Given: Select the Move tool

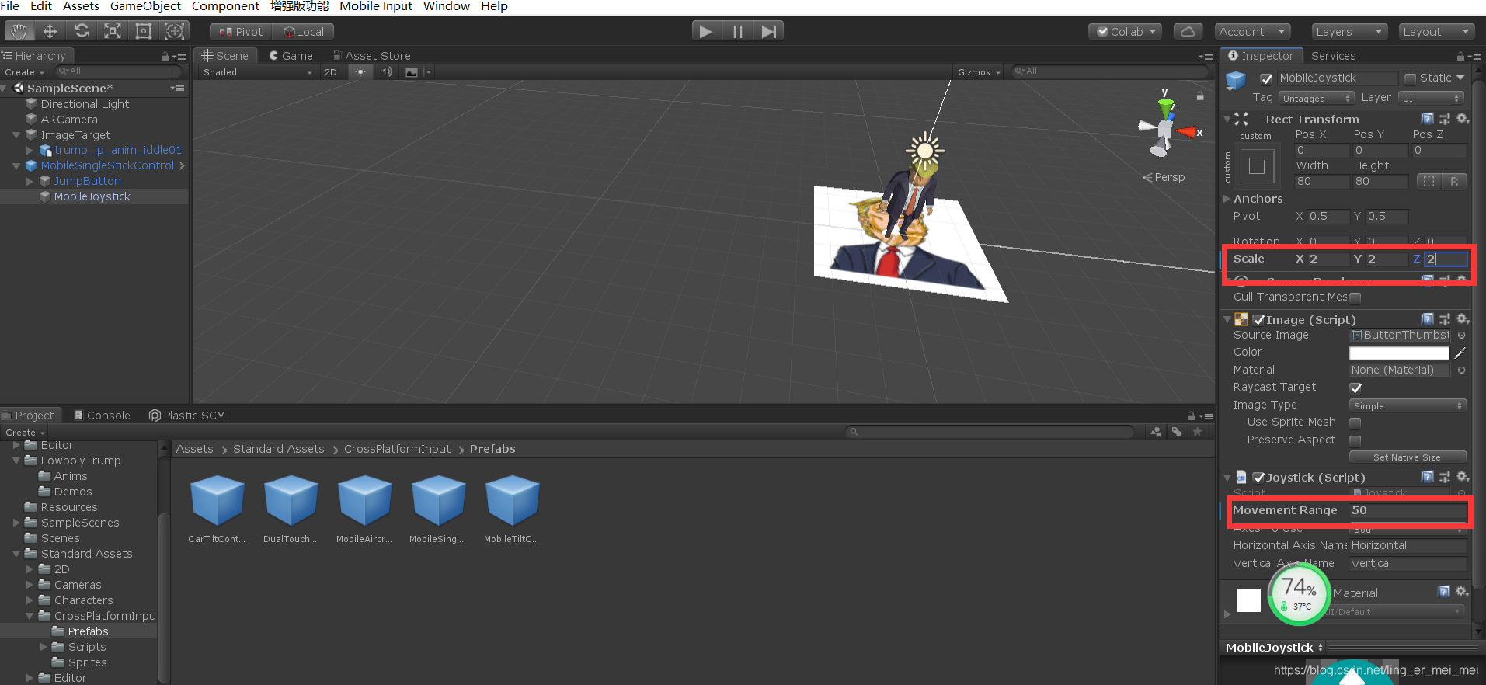Looking at the screenshot, I should click(x=50, y=31).
